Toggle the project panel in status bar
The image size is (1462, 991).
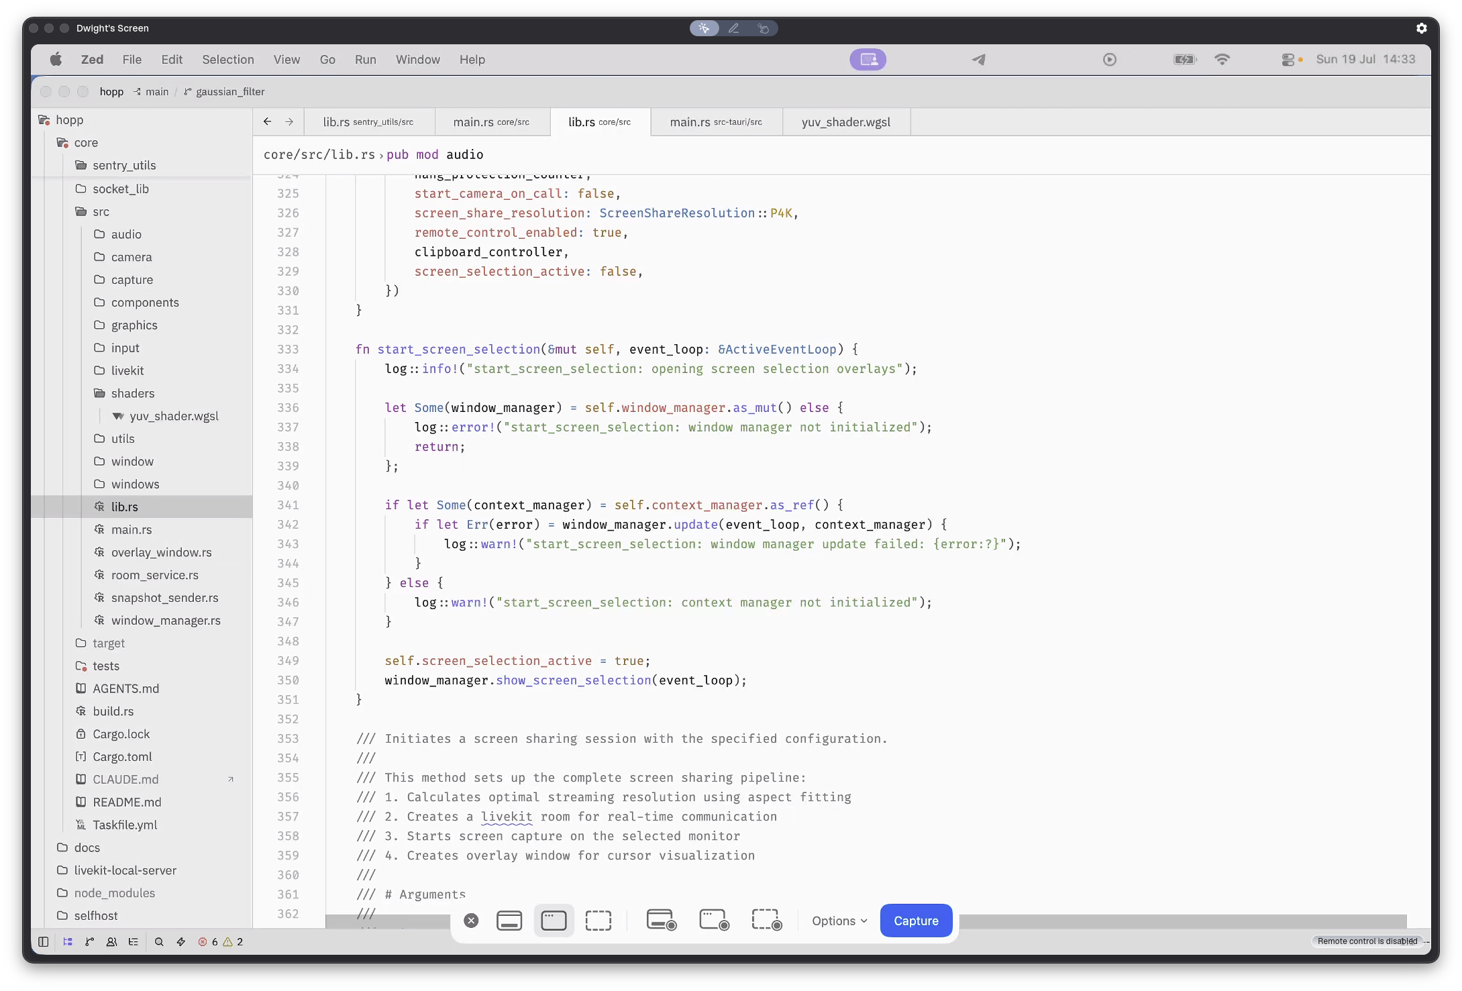[68, 941]
